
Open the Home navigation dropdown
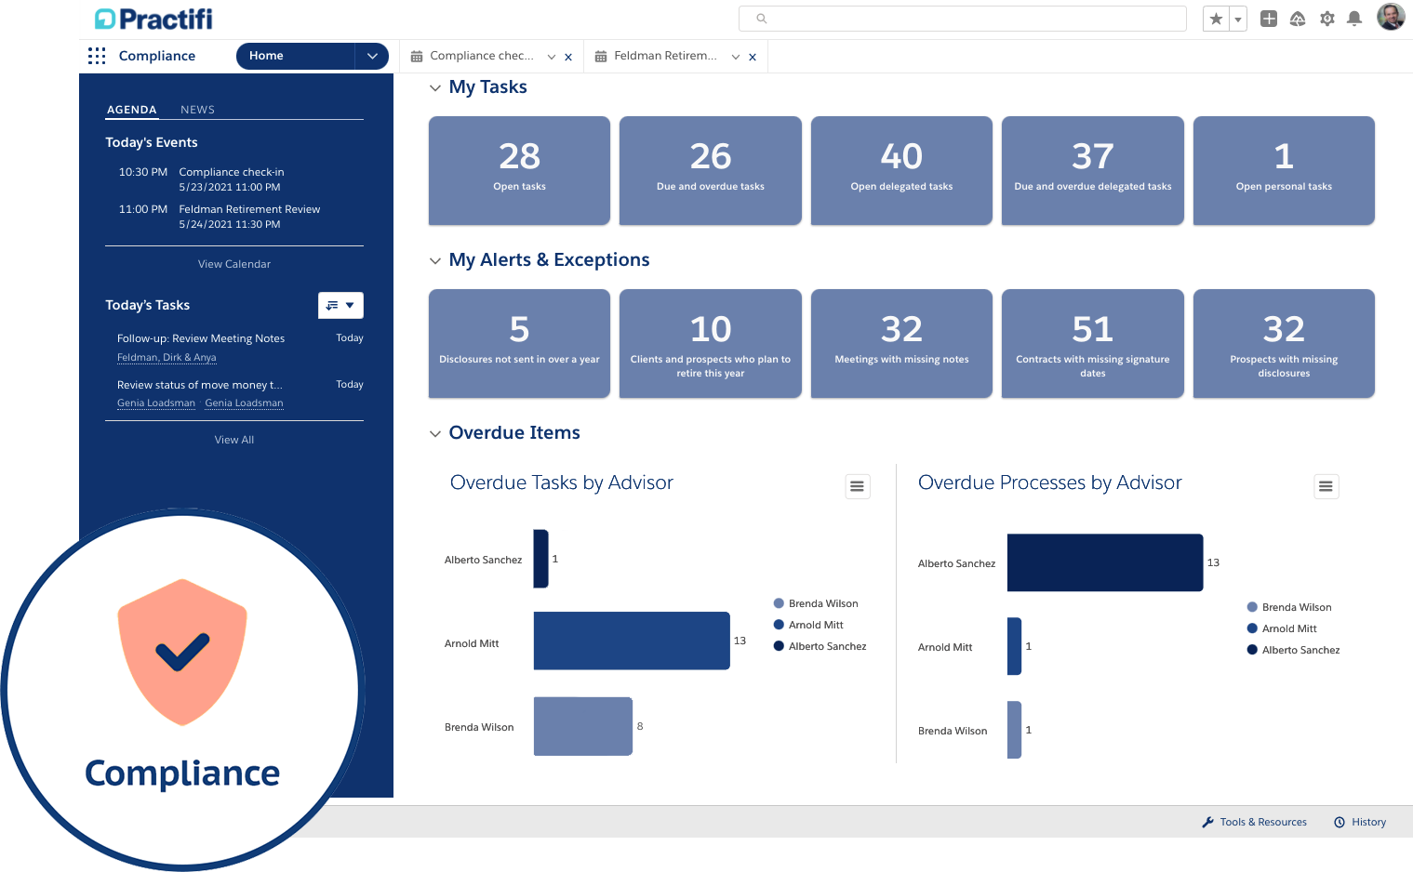click(371, 56)
